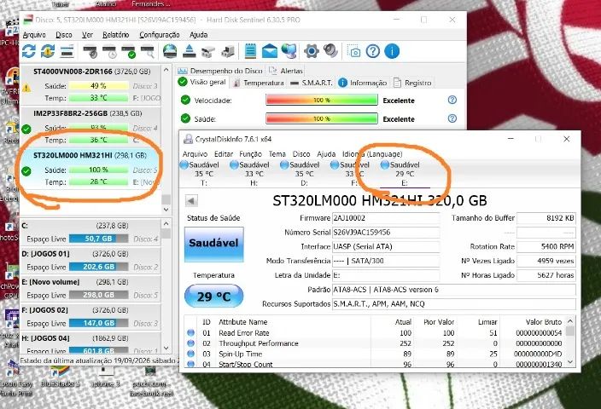Open the report notepad icon
This screenshot has height=409, width=601.
click(x=250, y=51)
